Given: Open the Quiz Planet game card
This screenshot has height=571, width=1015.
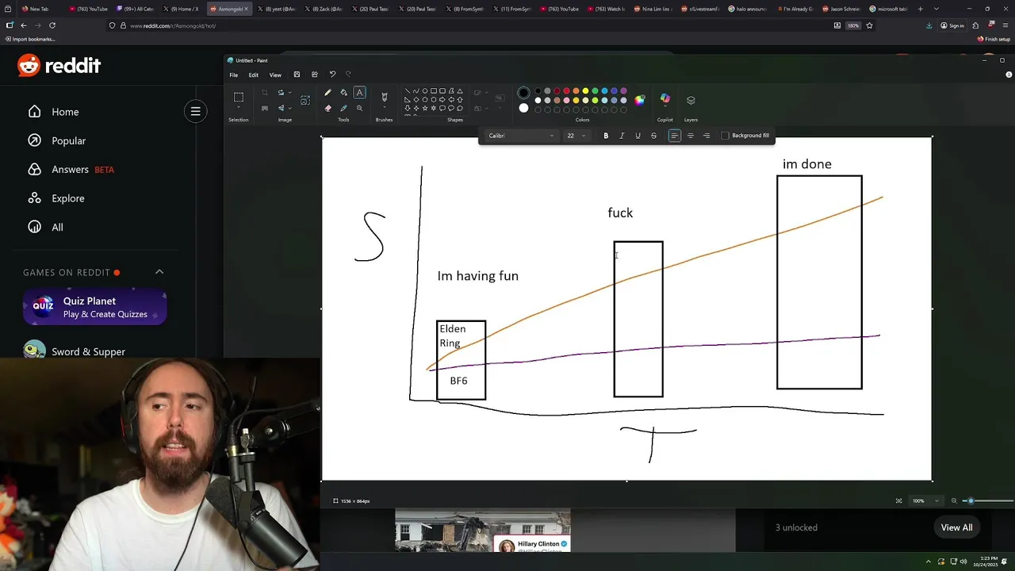Looking at the screenshot, I should click(x=94, y=308).
